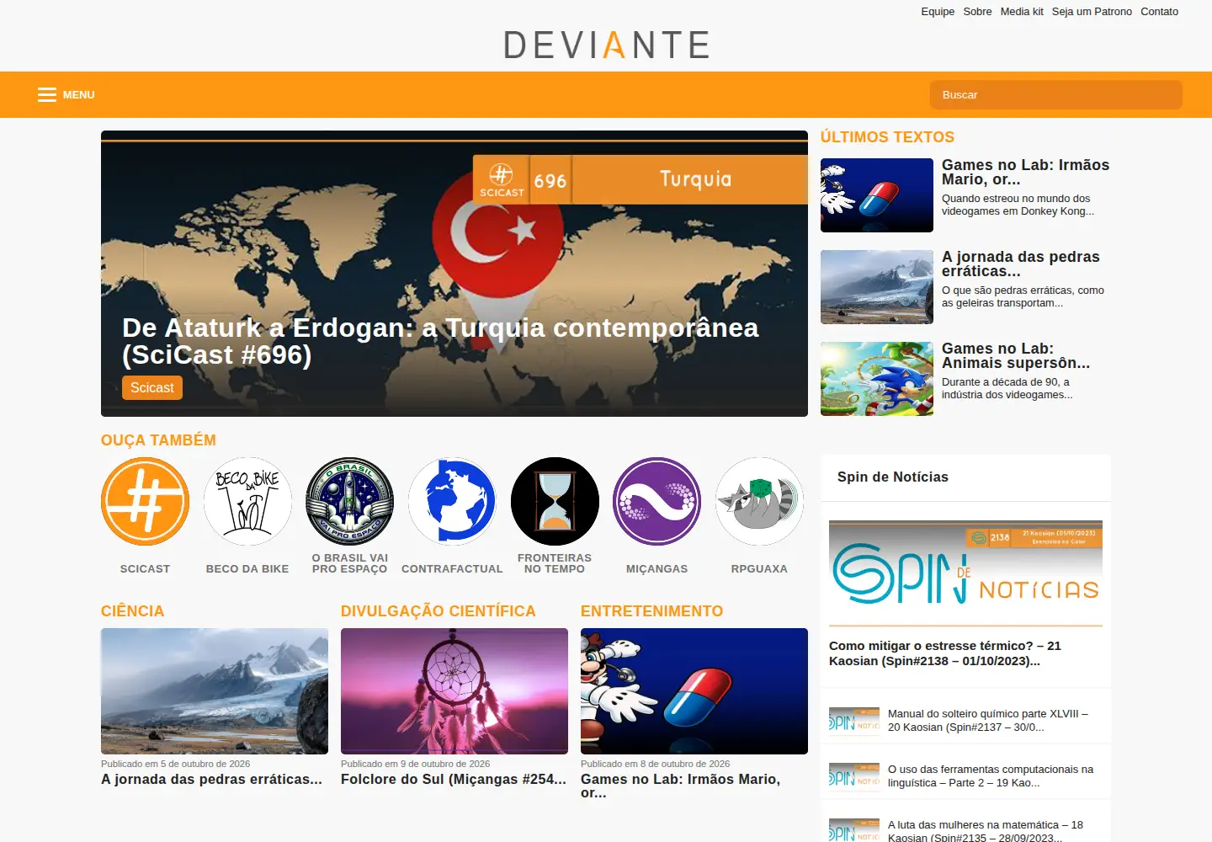
Task: Click the Sonic thumbnail in Últimos Textos
Action: [877, 379]
